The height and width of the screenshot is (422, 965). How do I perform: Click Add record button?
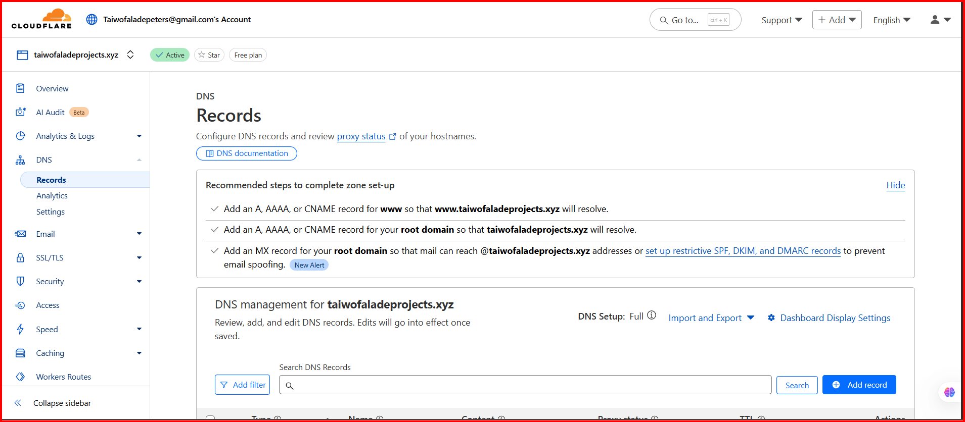(859, 385)
